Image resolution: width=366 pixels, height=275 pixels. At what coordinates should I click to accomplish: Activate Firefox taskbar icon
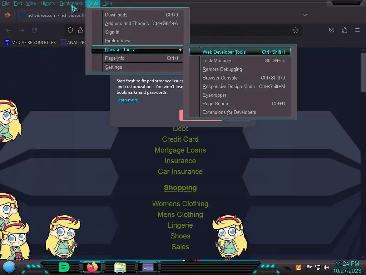(x=92, y=267)
